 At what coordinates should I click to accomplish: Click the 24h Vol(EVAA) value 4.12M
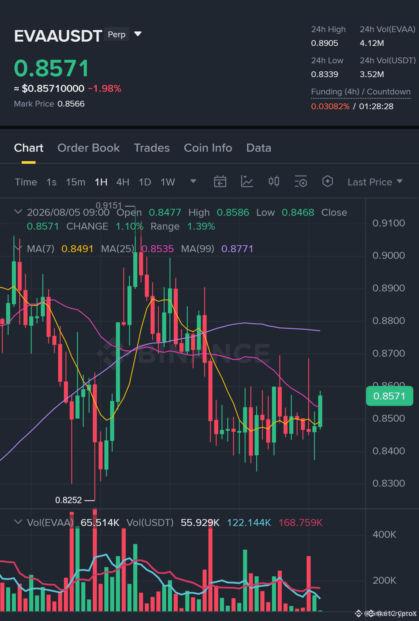pyautogui.click(x=372, y=43)
